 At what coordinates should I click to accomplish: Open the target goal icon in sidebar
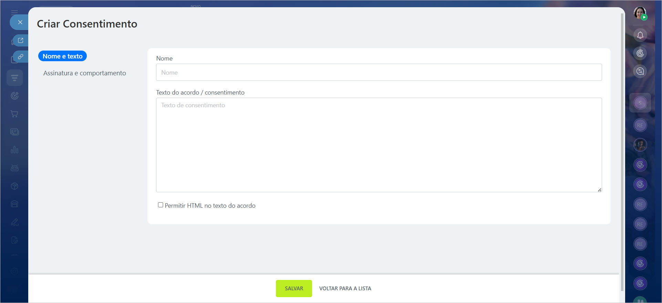[14, 96]
